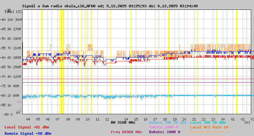Viewport: 254px width, 136px height.
Task: Click the 'Local SNR 20 dBm' legend entry
Action: 208,122
